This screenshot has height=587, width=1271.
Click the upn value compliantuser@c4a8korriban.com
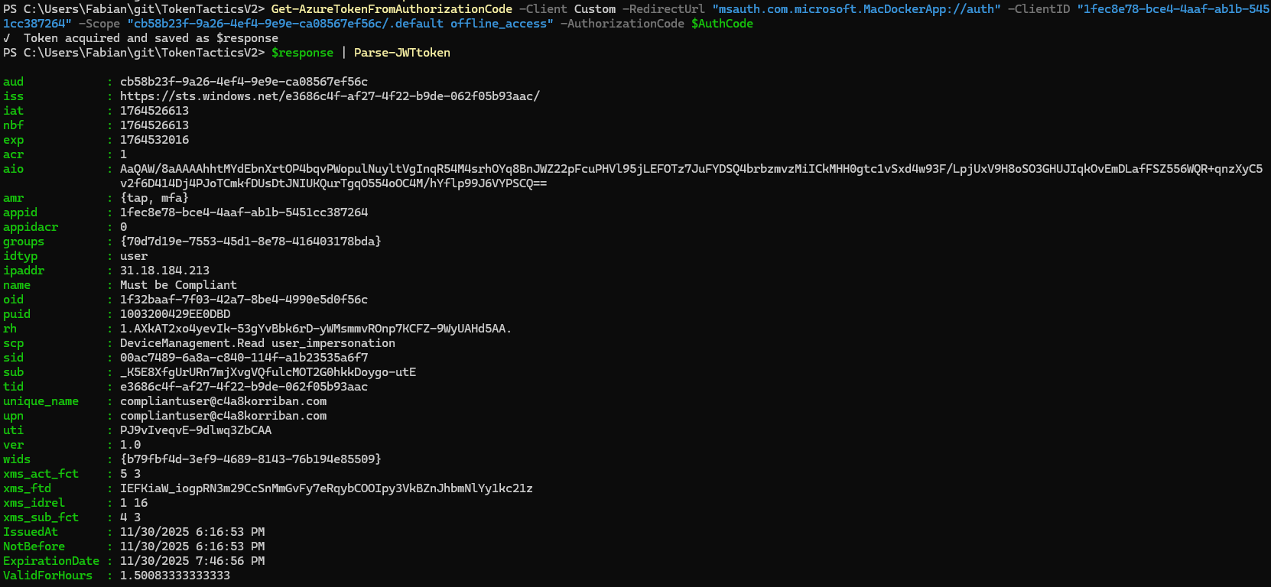click(223, 416)
